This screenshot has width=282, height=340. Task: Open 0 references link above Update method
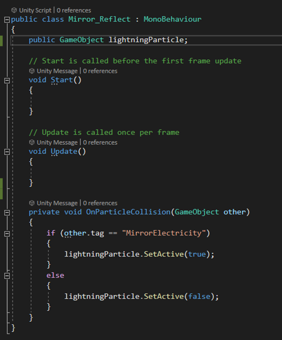[x=100, y=142]
